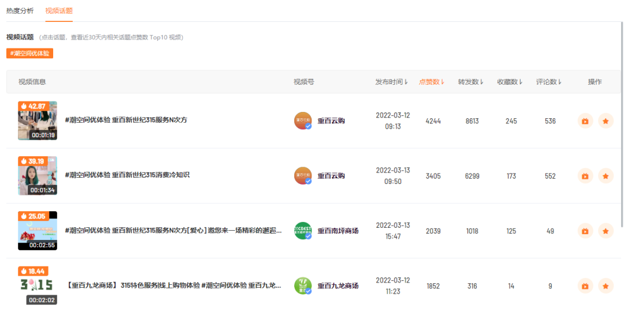Click video icon in 重百南坪商场 row
Screen dimensions: 624x312
point(585,231)
